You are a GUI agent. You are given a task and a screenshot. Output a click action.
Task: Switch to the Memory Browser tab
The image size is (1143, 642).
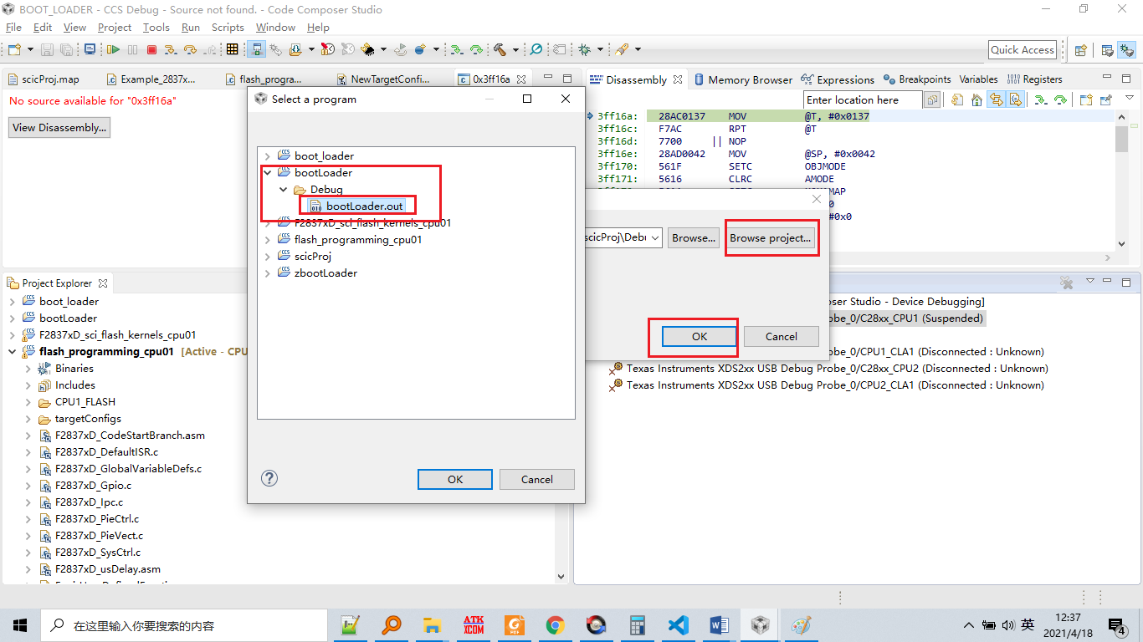(x=751, y=79)
